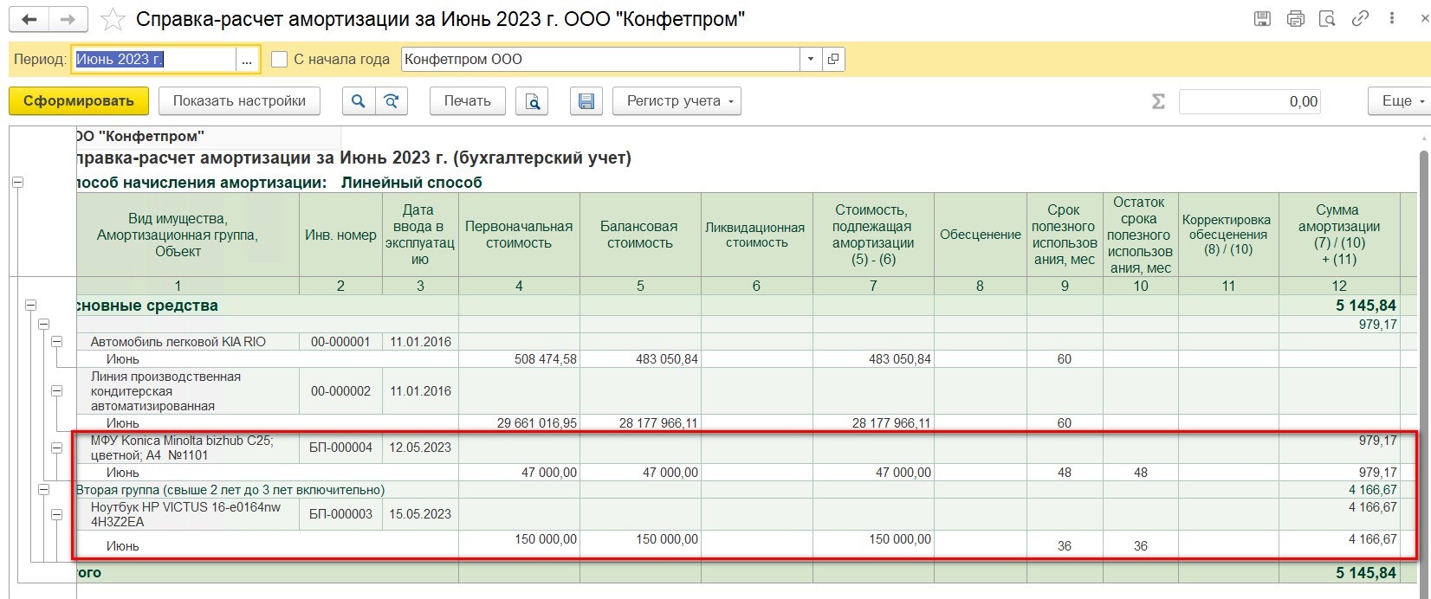
Task: Select 'Вторая группа (свыше 2 лет до 3 лет включительно)' row
Action: pos(230,490)
